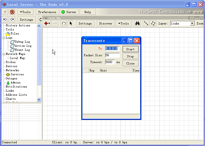Open the add-item dropdown arrow beside plus
The height and width of the screenshot is (146, 205).
pyautogui.click(x=49, y=23)
